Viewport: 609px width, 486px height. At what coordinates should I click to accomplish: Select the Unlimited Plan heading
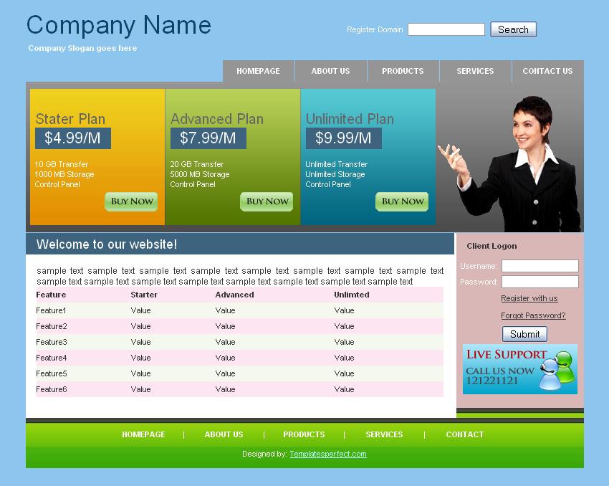pos(350,119)
